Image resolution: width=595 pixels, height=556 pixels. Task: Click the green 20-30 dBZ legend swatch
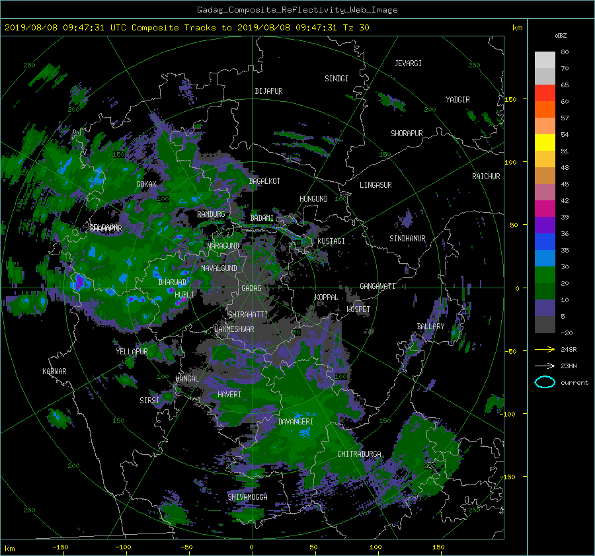coord(545,274)
